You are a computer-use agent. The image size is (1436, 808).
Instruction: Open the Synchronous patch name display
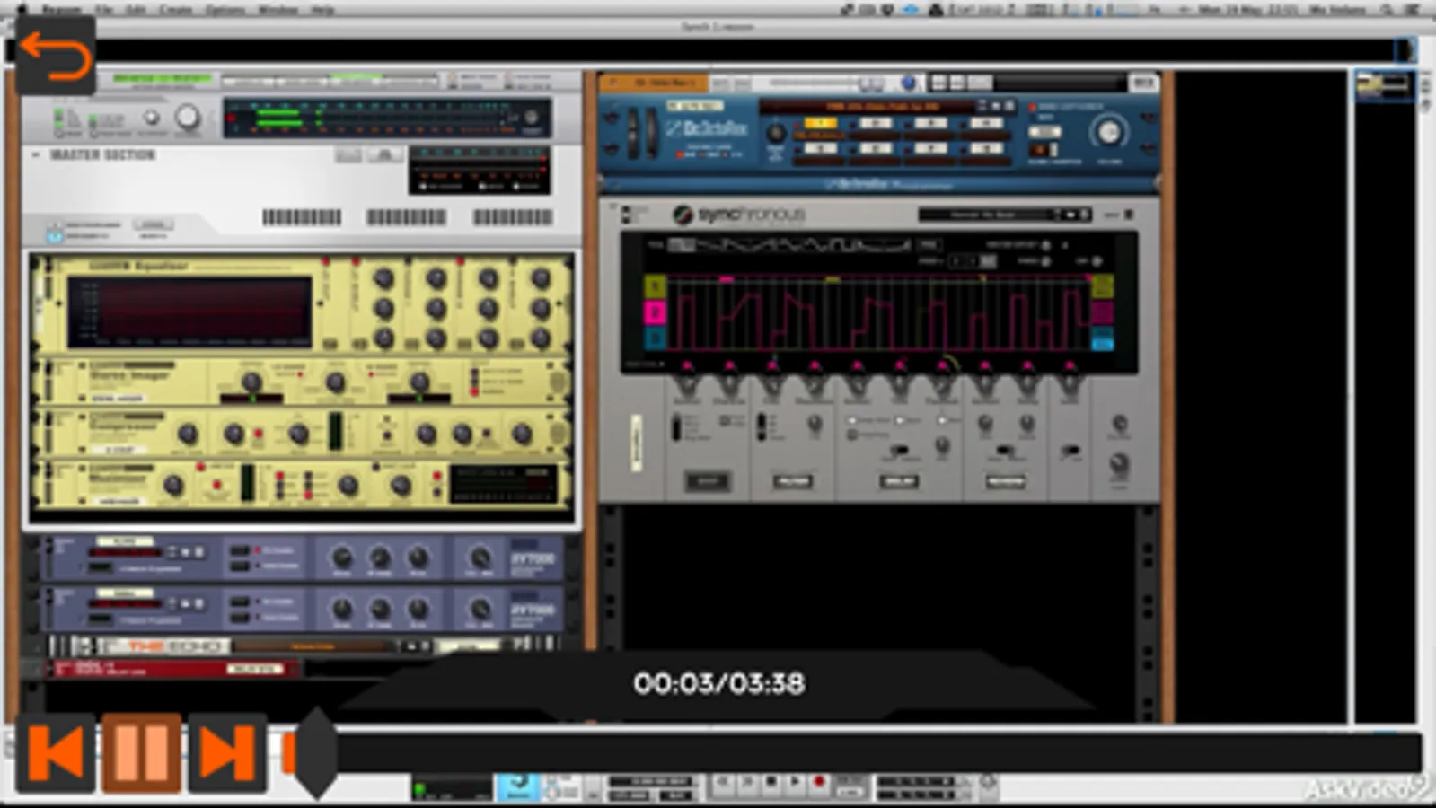(986, 215)
